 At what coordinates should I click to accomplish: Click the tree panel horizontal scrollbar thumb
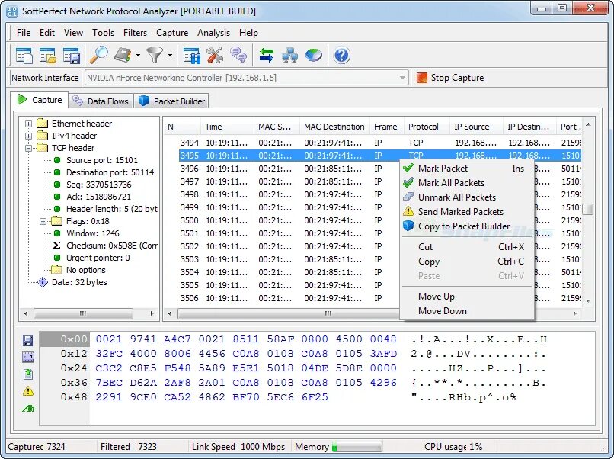click(x=83, y=313)
